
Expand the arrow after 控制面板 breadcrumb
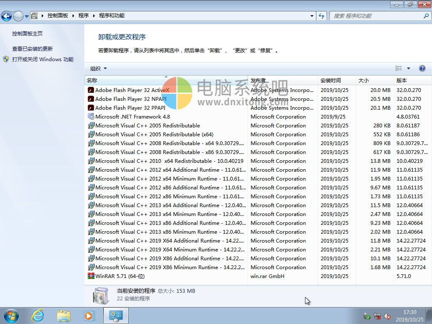[x=73, y=16]
